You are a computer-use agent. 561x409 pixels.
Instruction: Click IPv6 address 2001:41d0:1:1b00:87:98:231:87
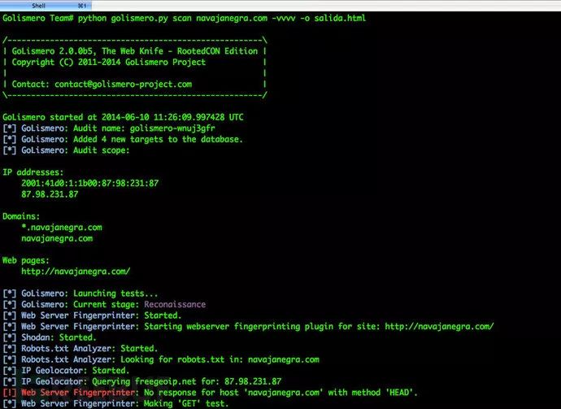pyautogui.click(x=89, y=184)
